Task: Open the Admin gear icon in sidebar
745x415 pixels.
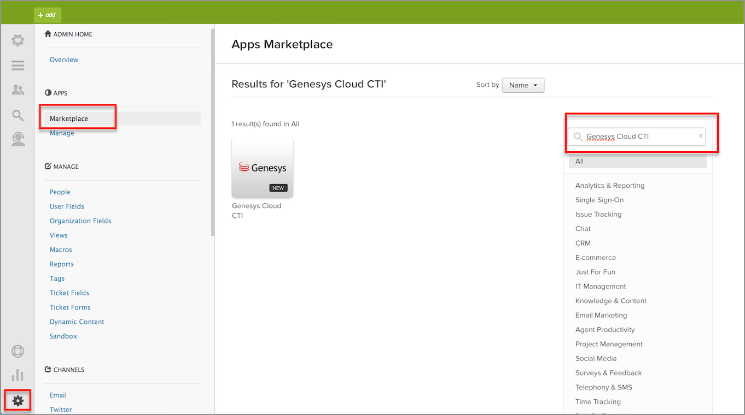Action: (18, 401)
